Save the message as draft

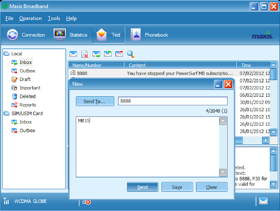point(177,187)
